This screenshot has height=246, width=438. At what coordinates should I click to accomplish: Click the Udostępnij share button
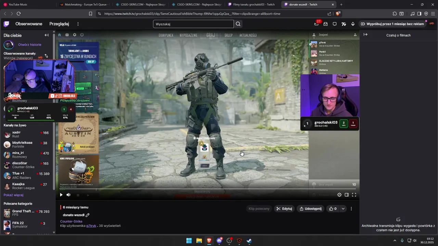coord(310,209)
